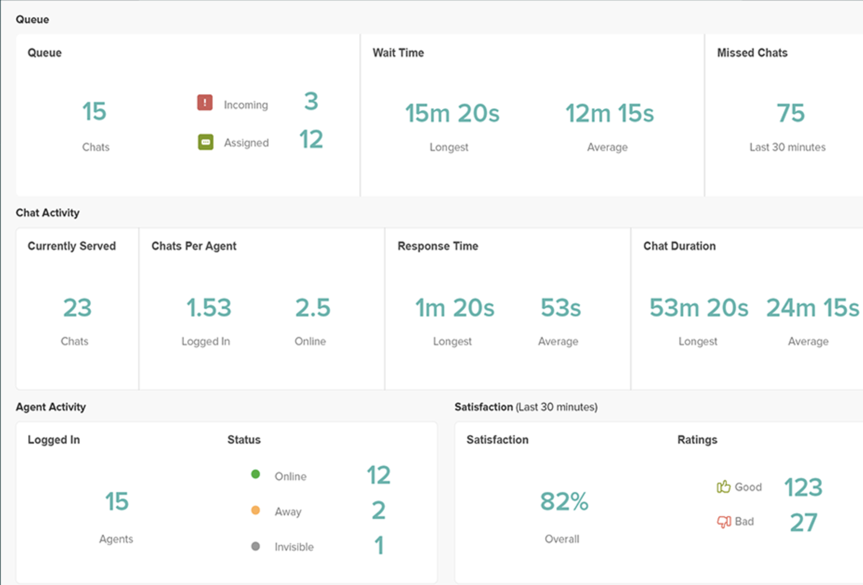863x585 pixels.
Task: Select the 53s average response time
Action: [x=560, y=308]
